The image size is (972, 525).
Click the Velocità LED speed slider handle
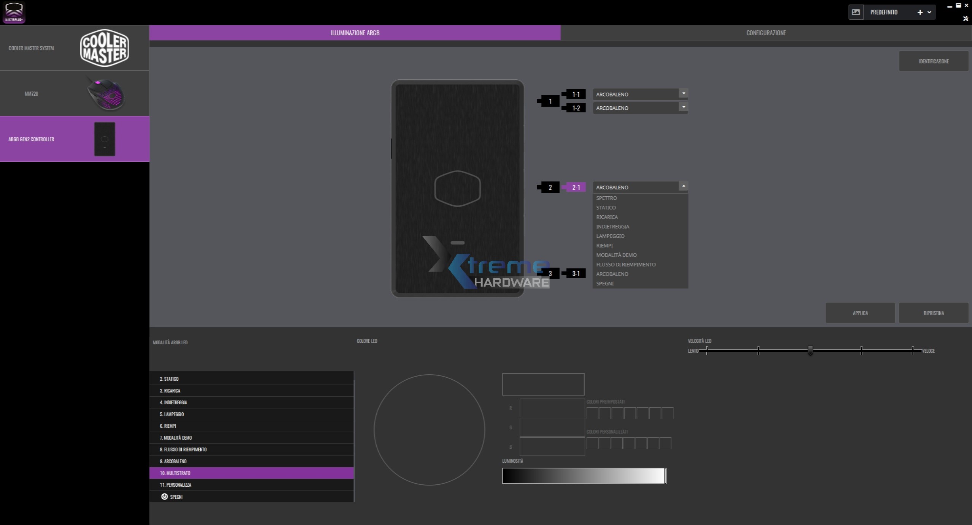810,350
